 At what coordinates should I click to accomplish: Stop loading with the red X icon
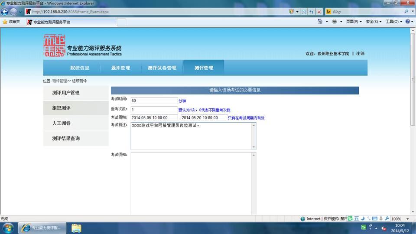click(319, 12)
